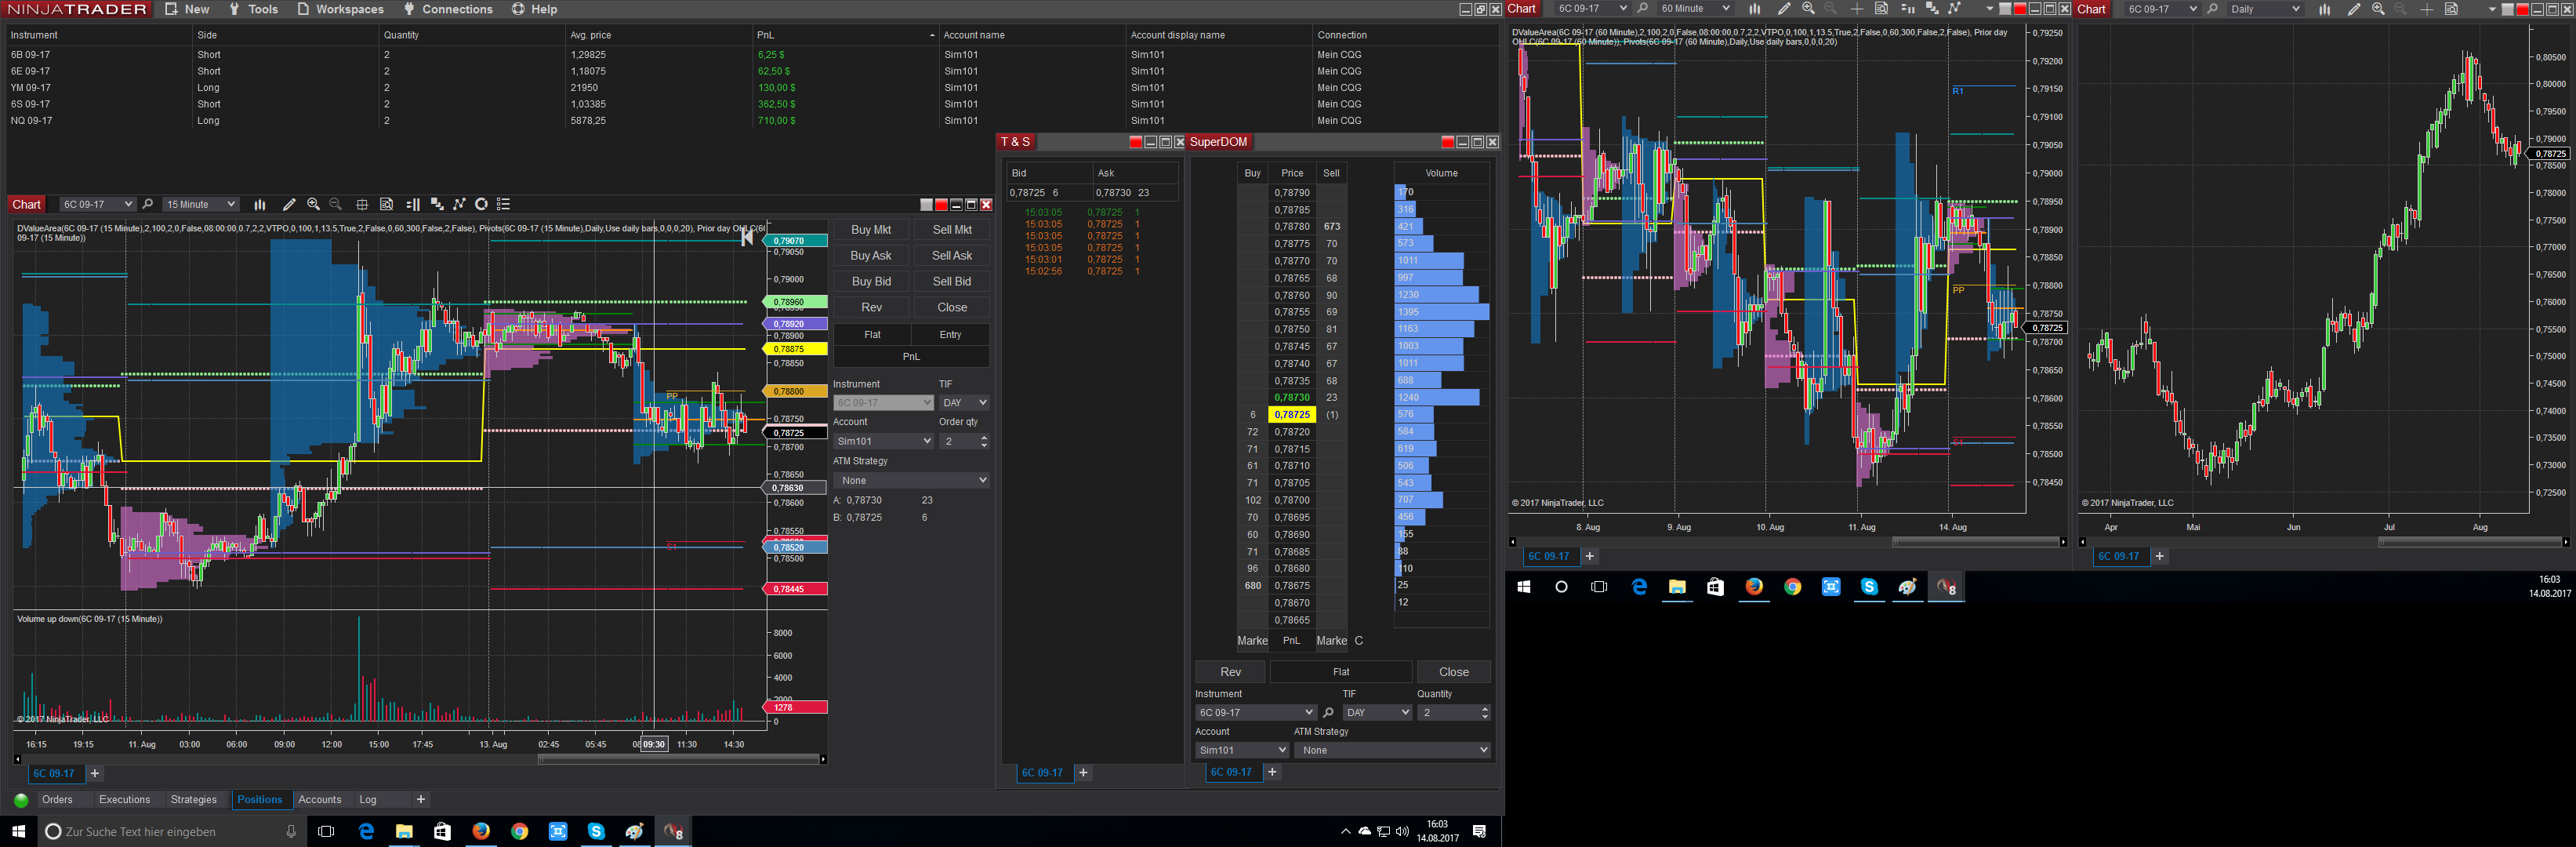Image resolution: width=2576 pixels, height=847 pixels.
Task: Open Sim101 account dropdown in Chart Trader
Action: (884, 441)
